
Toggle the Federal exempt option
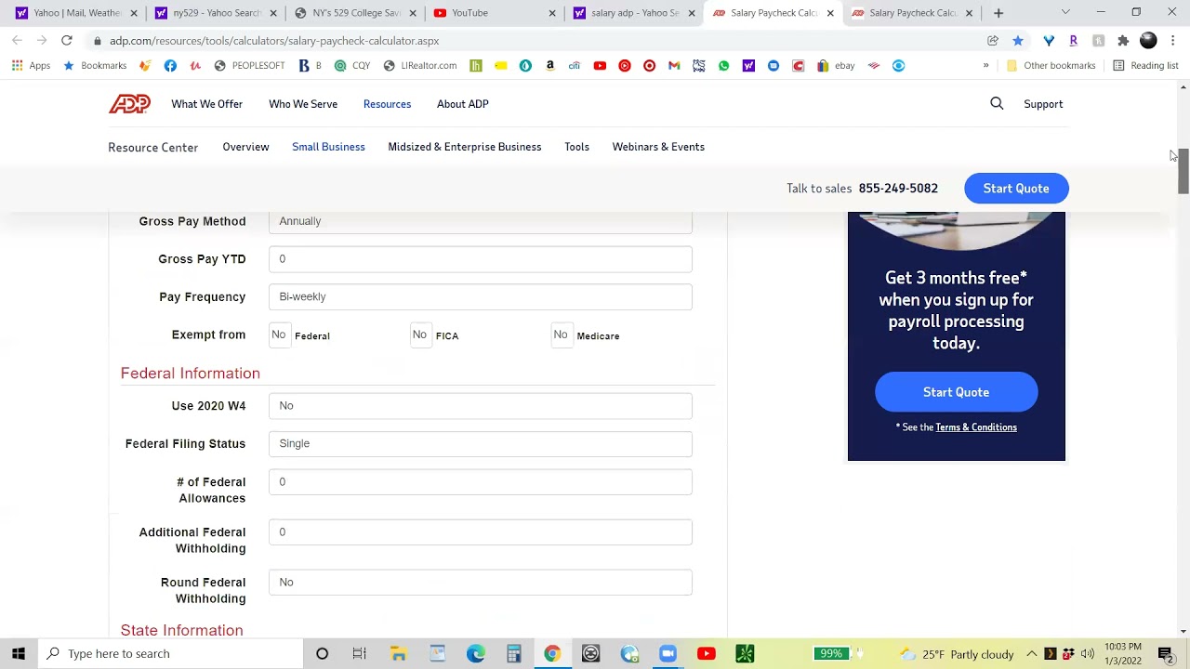tap(278, 334)
